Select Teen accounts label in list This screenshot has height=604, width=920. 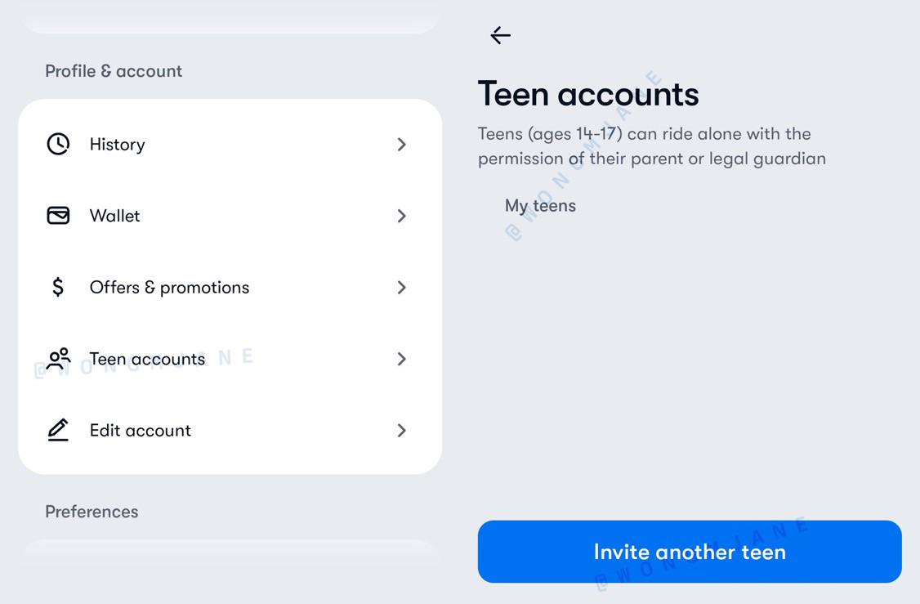(x=147, y=359)
